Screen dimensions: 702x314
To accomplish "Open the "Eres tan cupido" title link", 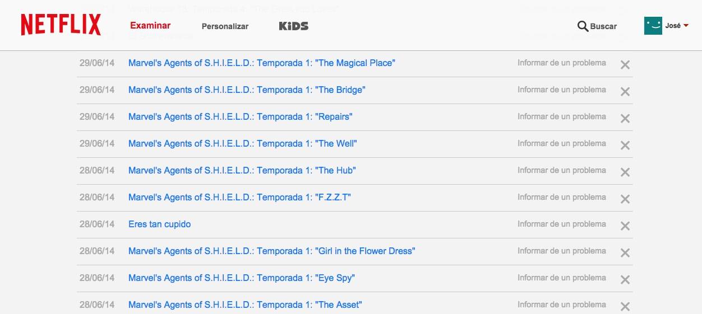I will [x=160, y=224].
